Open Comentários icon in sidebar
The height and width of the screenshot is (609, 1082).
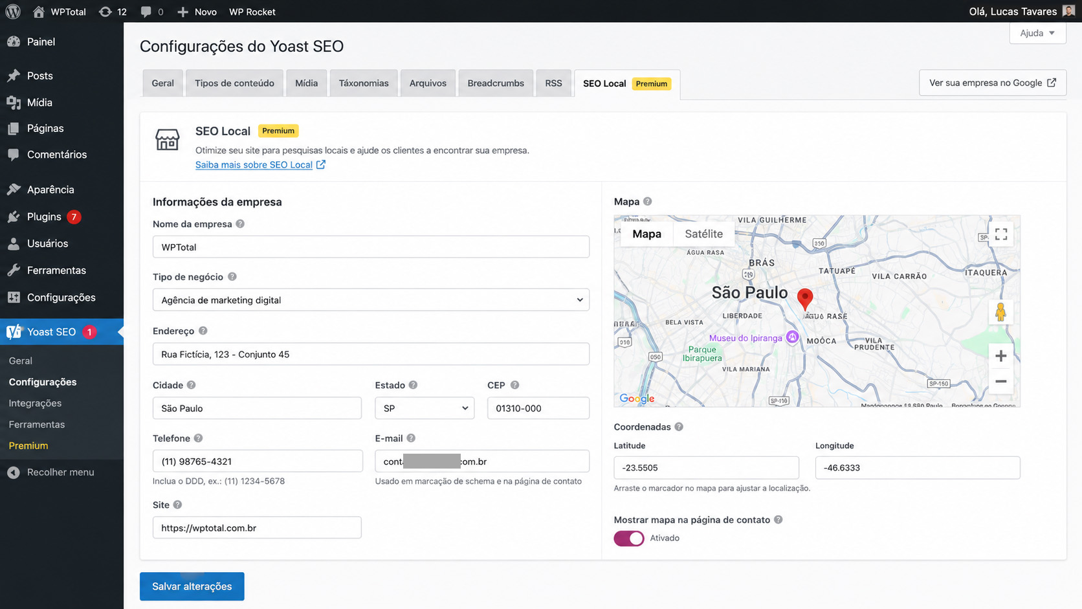coord(14,155)
